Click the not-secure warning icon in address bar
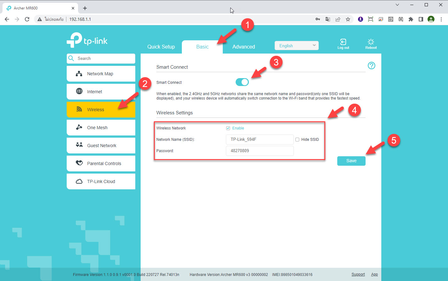 coord(40,19)
